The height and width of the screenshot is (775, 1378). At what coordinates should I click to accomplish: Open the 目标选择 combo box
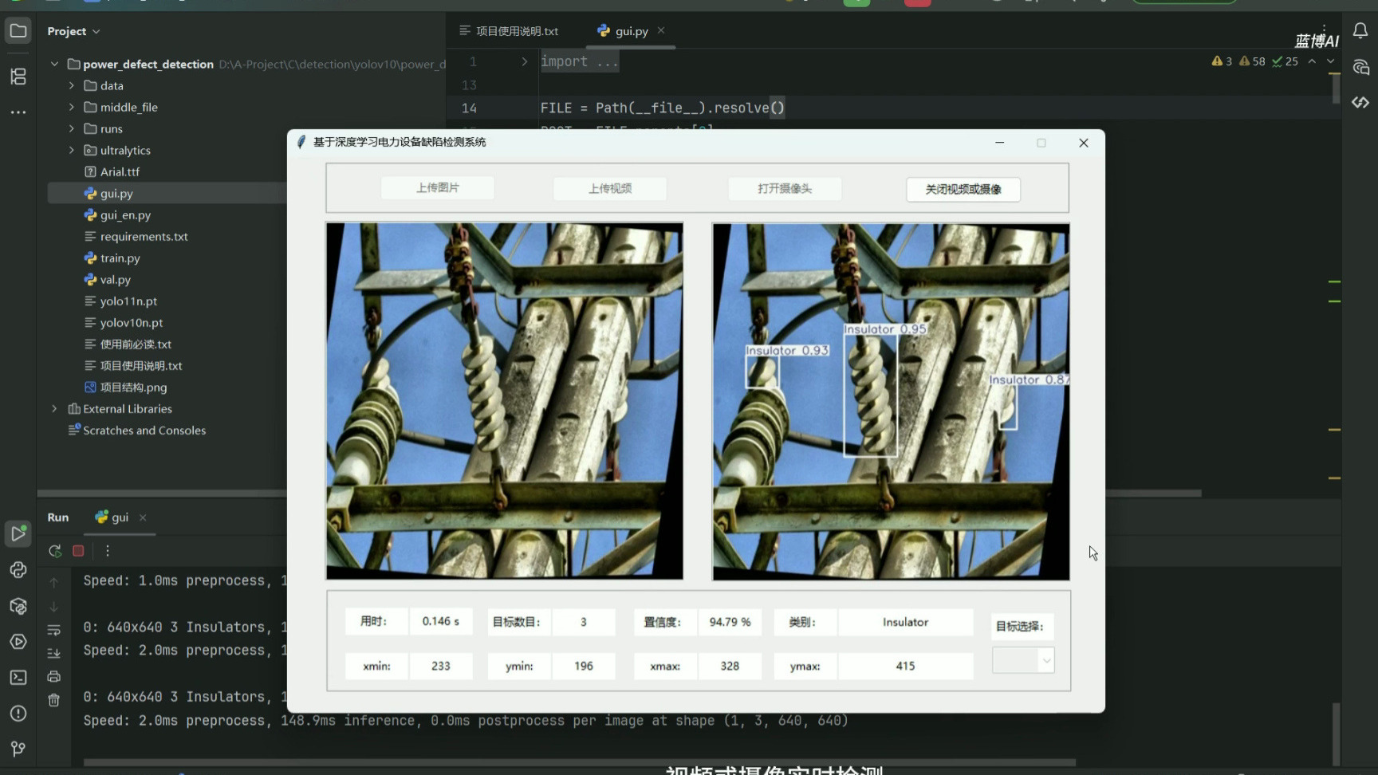1023,659
